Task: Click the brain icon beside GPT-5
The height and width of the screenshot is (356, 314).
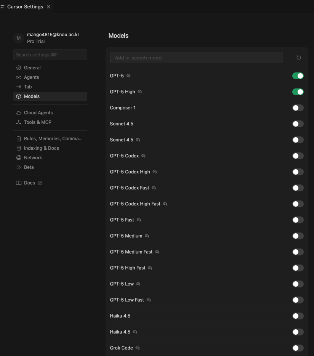Action: click(128, 76)
